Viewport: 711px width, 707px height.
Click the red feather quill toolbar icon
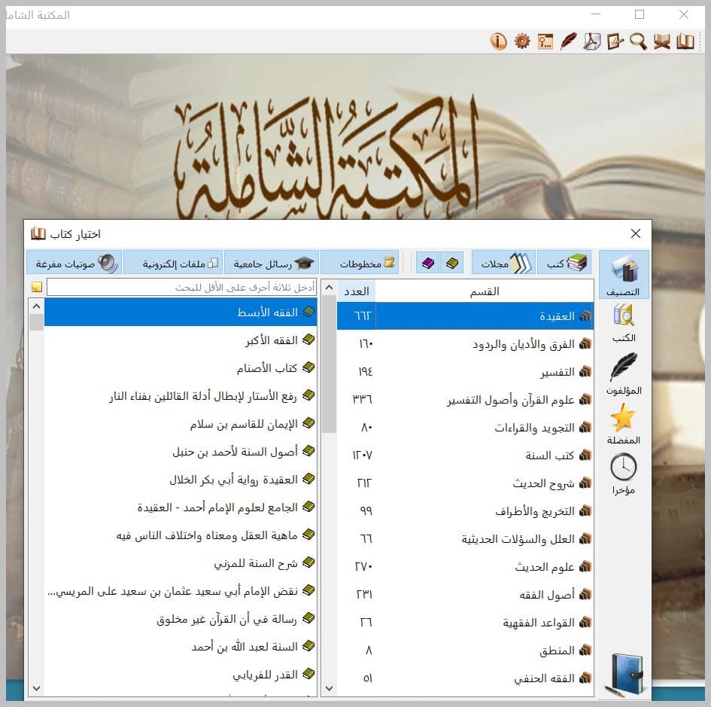tap(569, 41)
